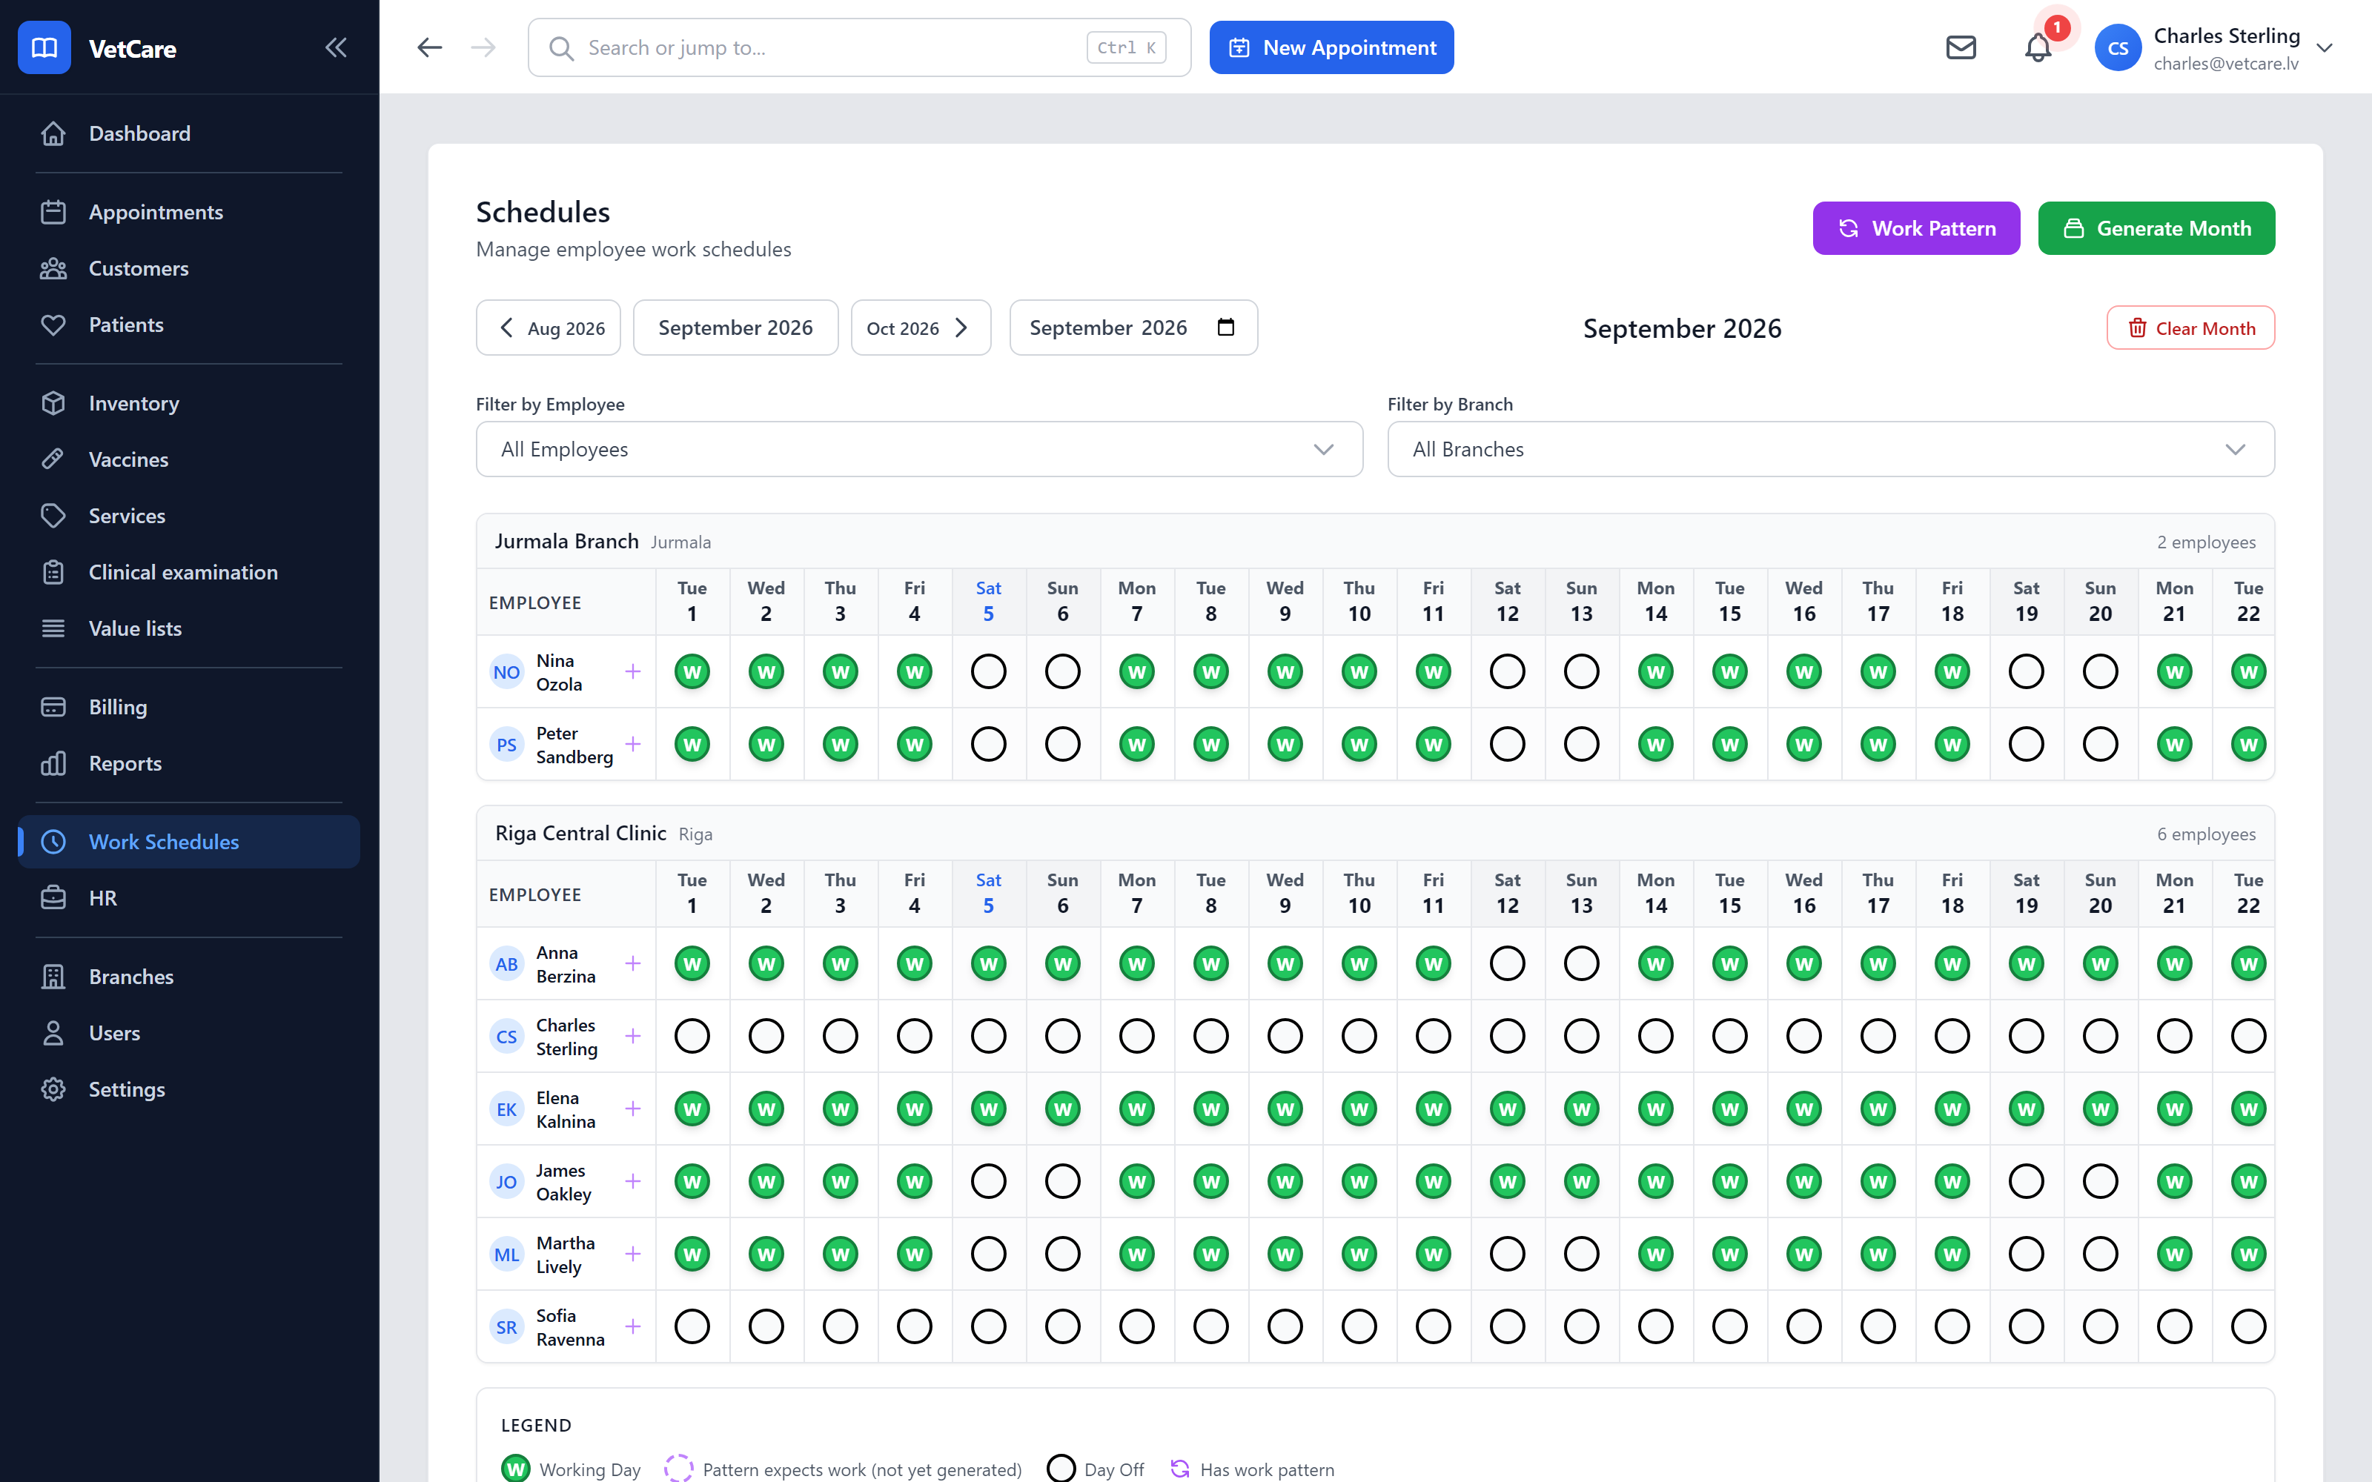Click the search magnifier icon
Image resolution: width=2372 pixels, height=1482 pixels.
(x=560, y=48)
